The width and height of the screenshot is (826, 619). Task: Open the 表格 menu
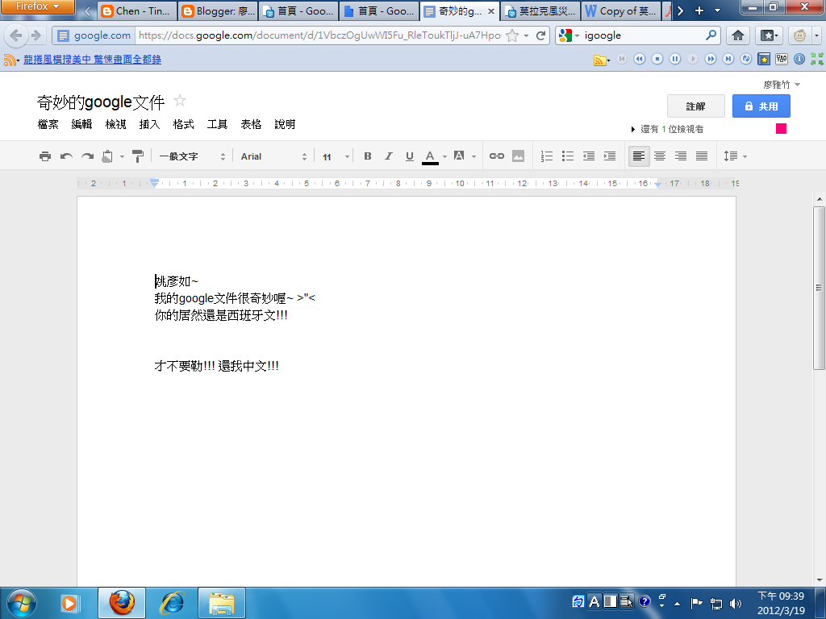(251, 124)
